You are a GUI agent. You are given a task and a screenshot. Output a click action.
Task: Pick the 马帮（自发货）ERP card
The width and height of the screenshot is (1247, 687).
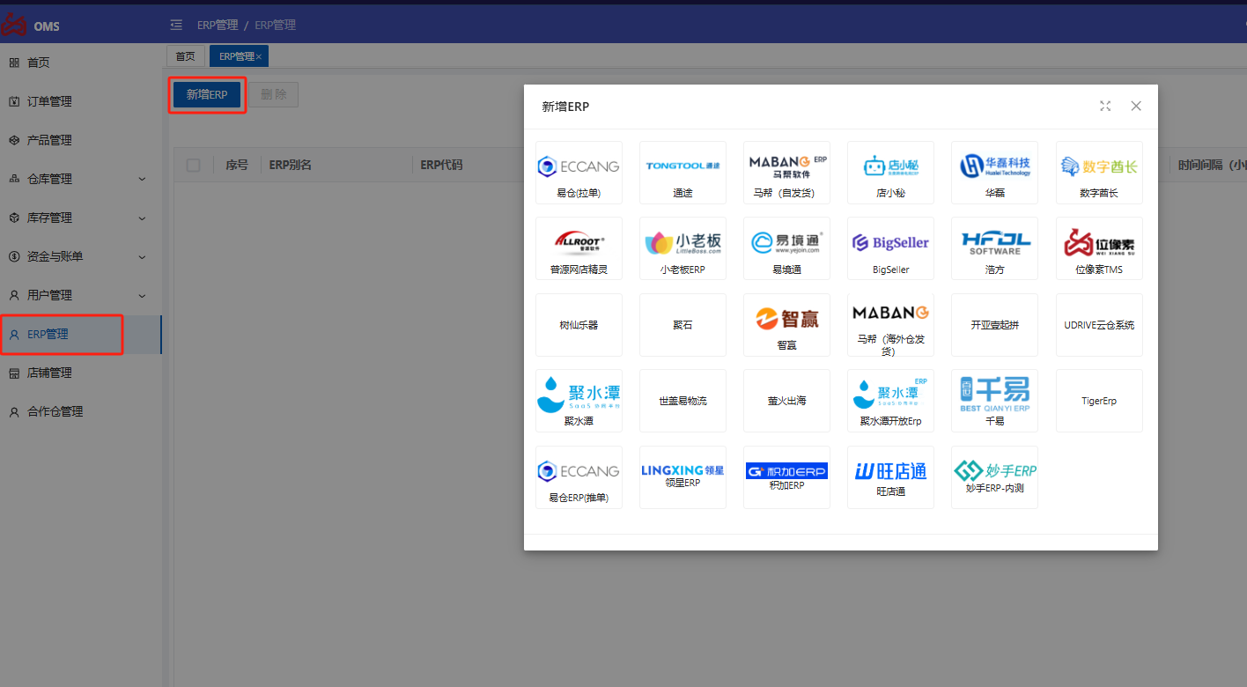tap(786, 173)
